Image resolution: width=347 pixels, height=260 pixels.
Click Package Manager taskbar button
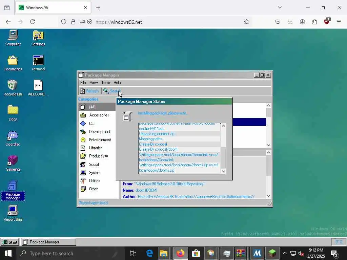(x=49, y=242)
